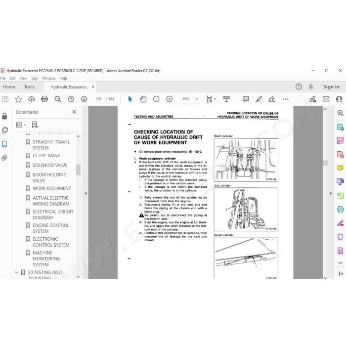Open right pane search tool icon

click(340, 113)
